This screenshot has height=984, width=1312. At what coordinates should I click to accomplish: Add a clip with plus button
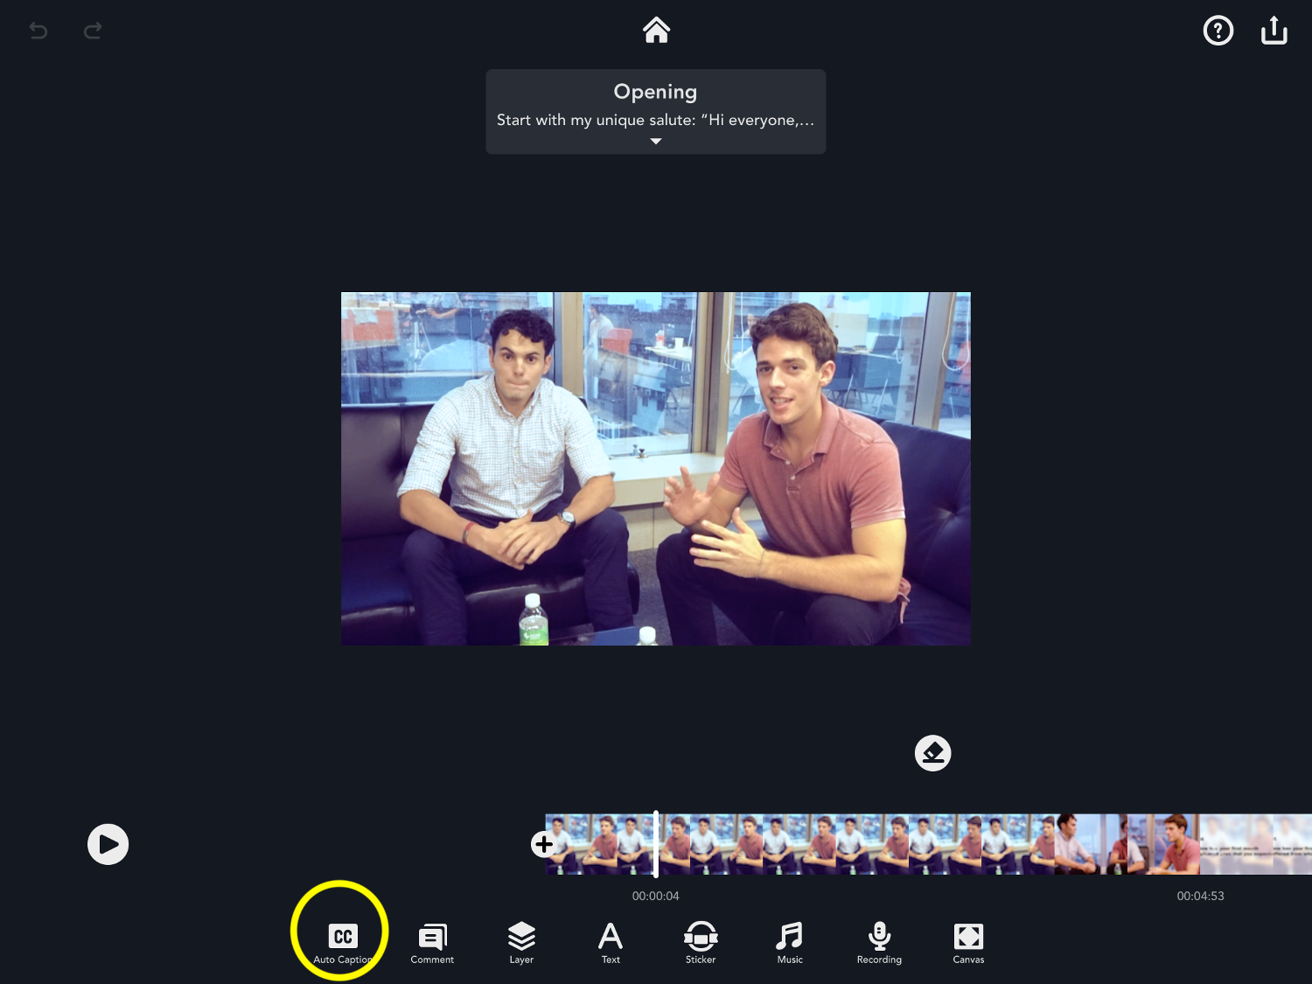[543, 844]
